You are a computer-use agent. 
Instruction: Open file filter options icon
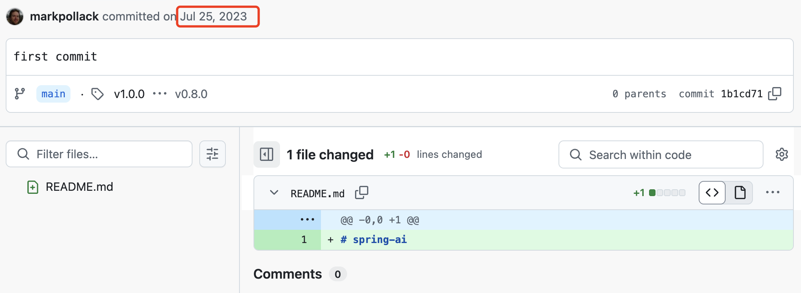213,154
